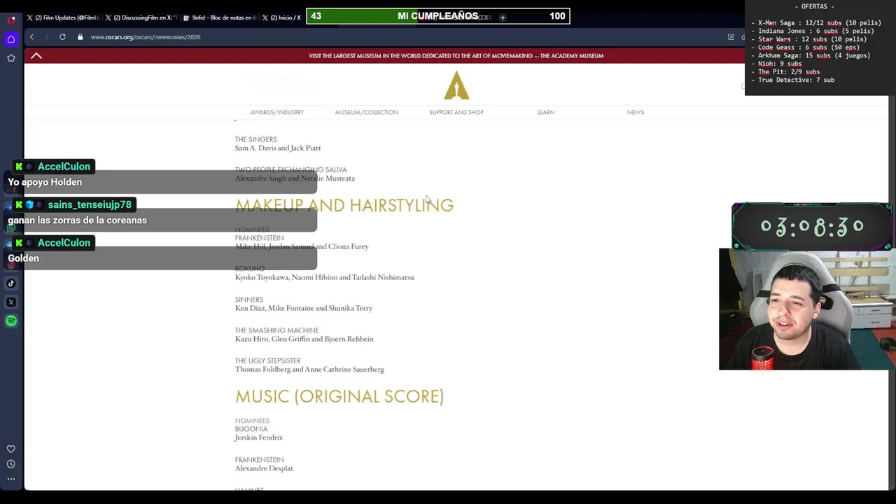Click the SINNERS nominee title
This screenshot has width=896, height=504.
click(x=249, y=300)
